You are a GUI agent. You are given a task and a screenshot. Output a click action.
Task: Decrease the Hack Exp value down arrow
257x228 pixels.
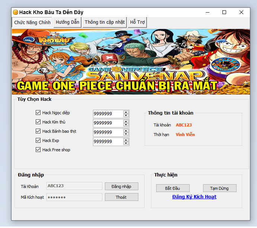(x=126, y=143)
